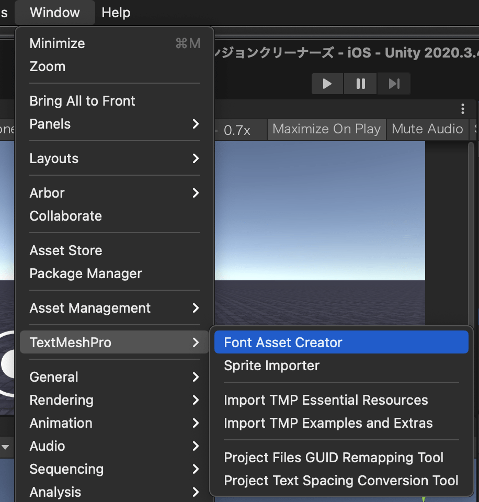Open the Asset Store window

pyautogui.click(x=115, y=250)
